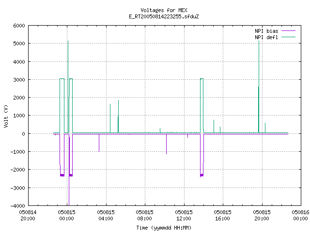Click the '050815 20:00' x-axis label
This screenshot has height=232, width=310.
262,215
